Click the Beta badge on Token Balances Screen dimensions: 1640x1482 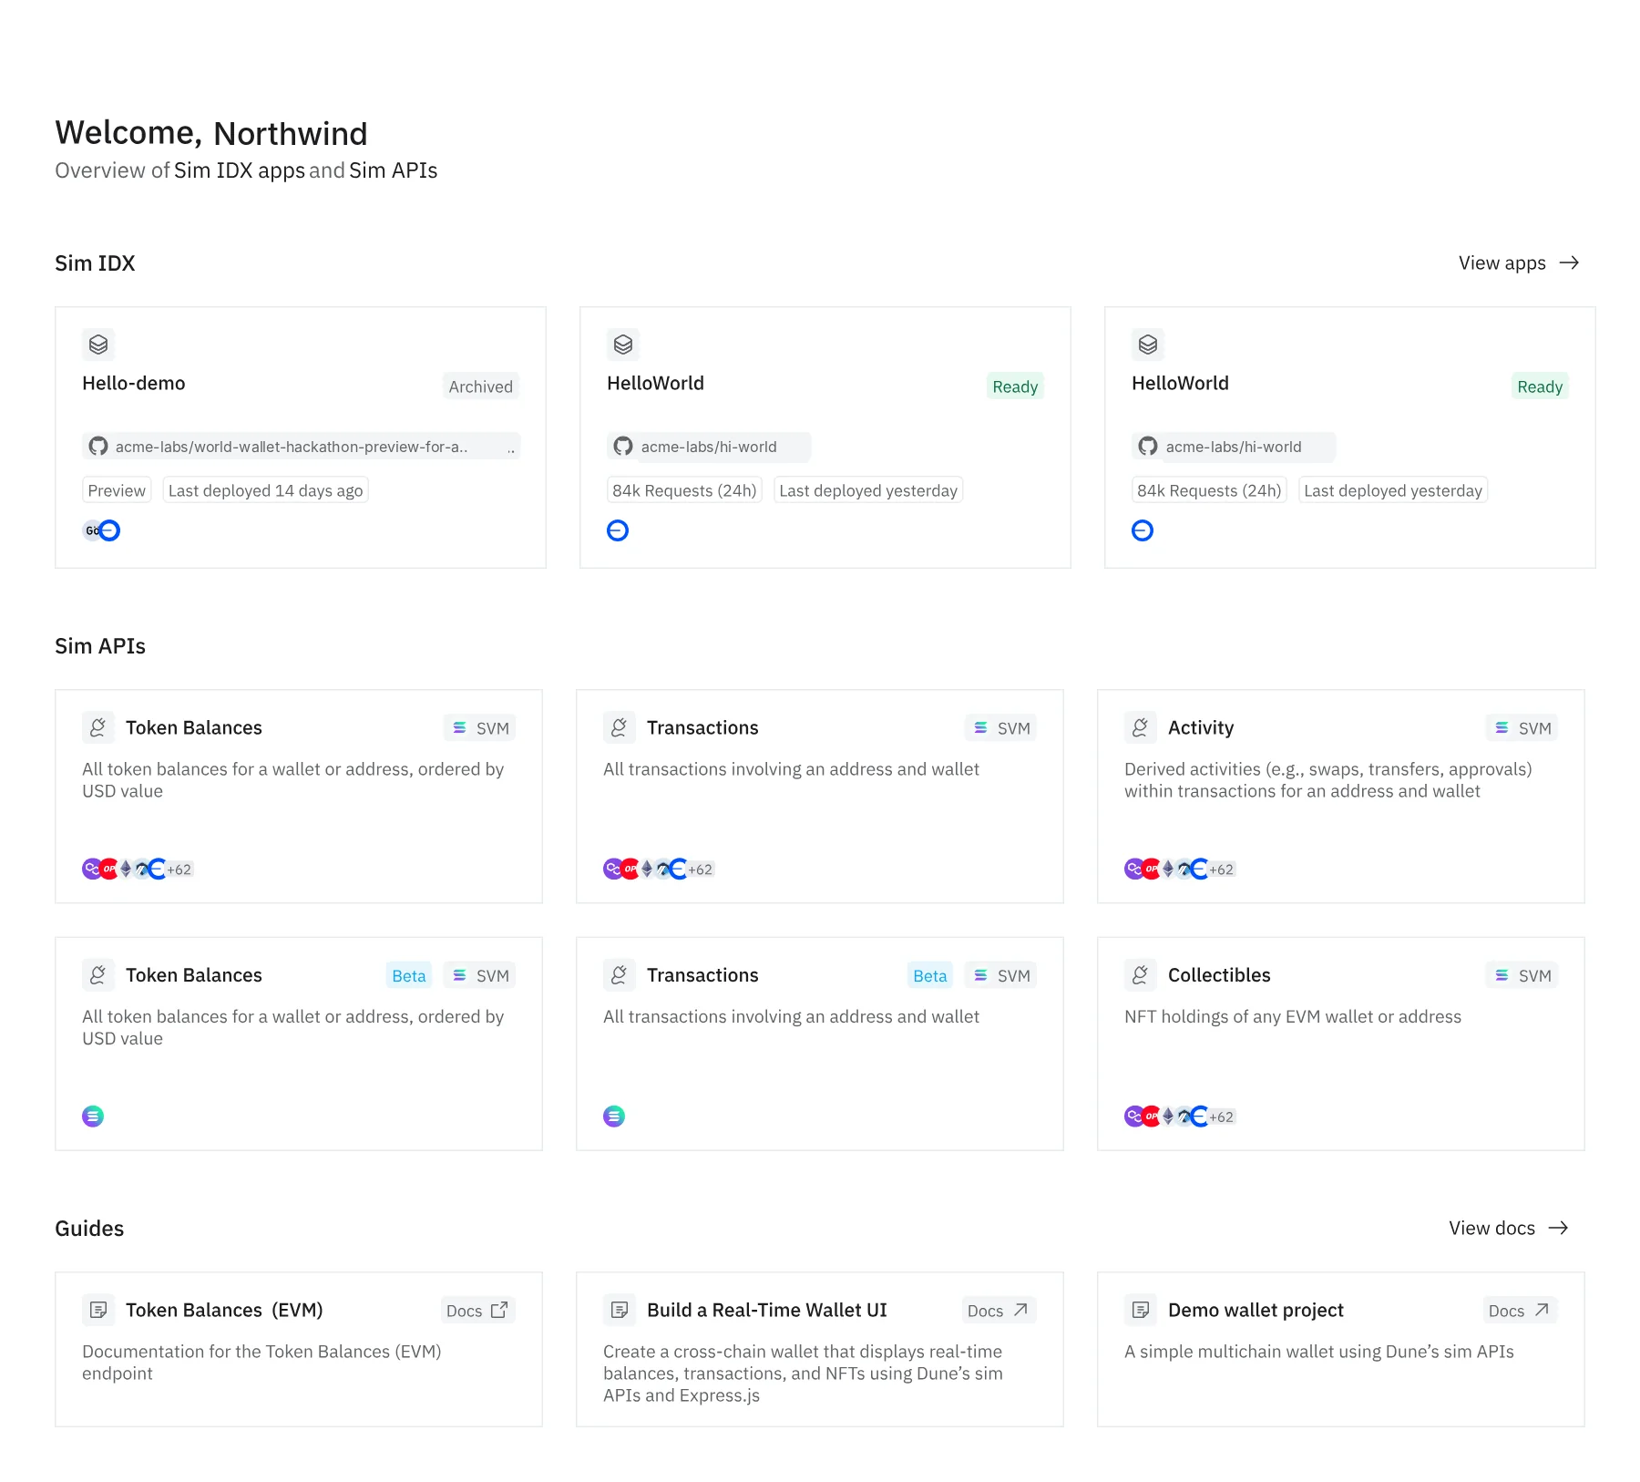click(x=409, y=976)
